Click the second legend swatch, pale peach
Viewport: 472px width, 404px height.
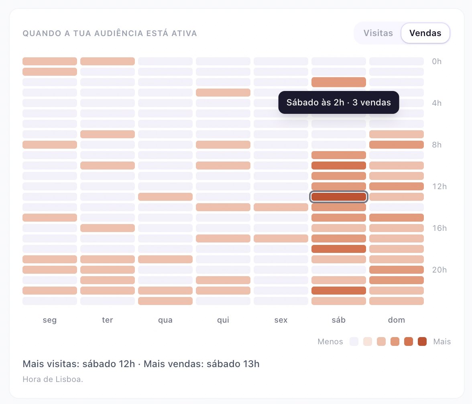pyautogui.click(x=368, y=341)
